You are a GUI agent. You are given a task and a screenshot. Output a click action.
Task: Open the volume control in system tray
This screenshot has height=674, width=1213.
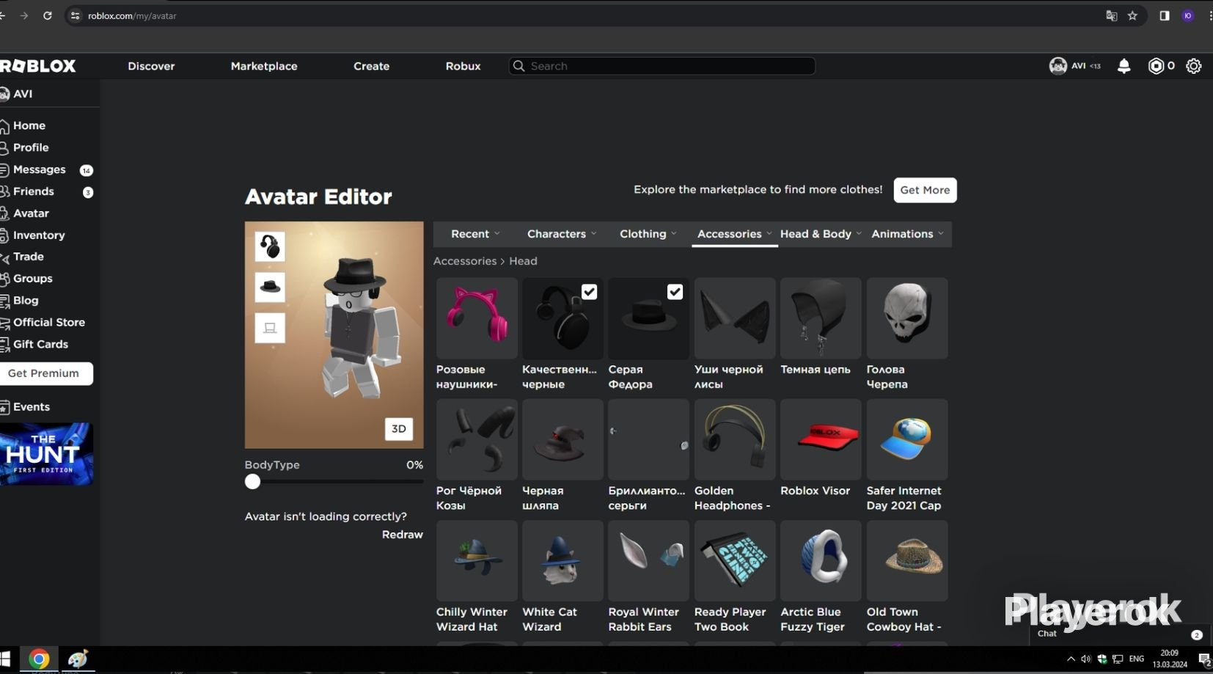(x=1086, y=659)
